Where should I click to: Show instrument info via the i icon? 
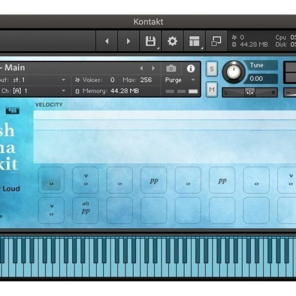190,69
